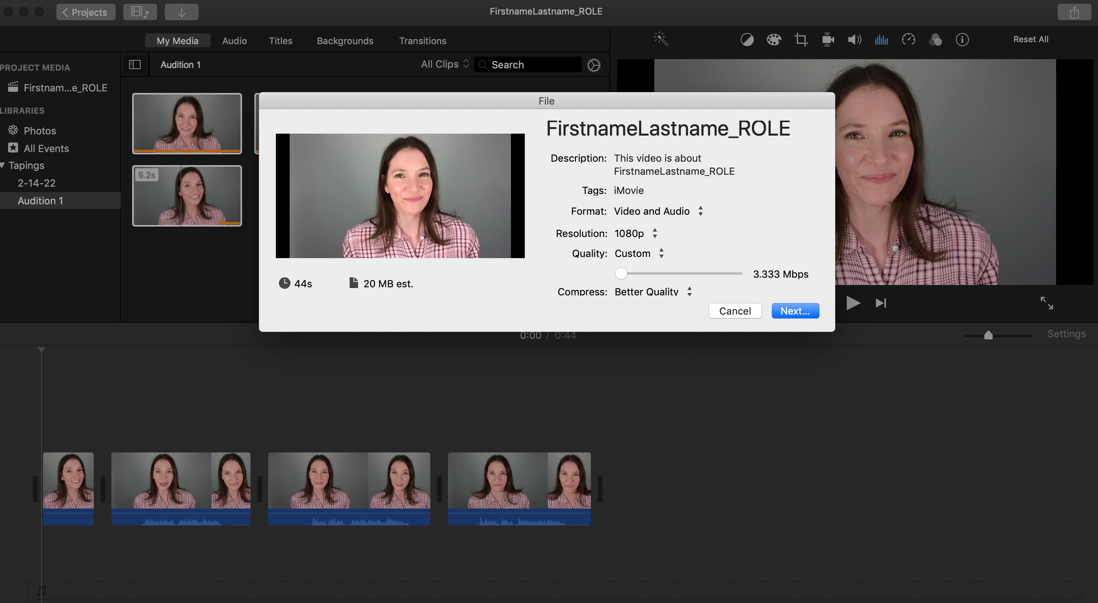Switch to the Transitions tab

point(423,41)
